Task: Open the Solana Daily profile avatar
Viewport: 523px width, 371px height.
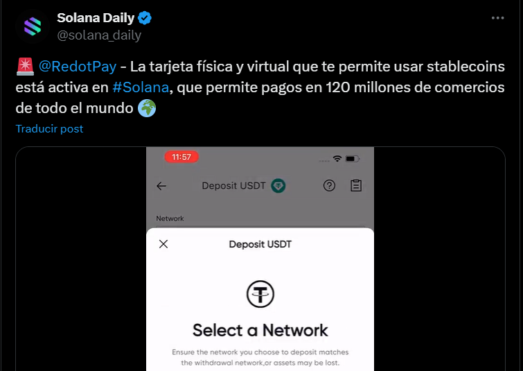Action: tap(33, 26)
